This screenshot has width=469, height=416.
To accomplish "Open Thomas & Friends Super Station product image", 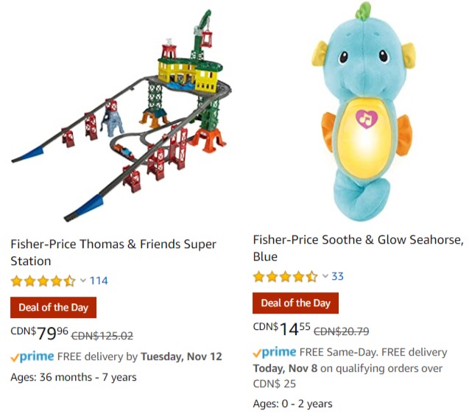I will click(x=121, y=115).
